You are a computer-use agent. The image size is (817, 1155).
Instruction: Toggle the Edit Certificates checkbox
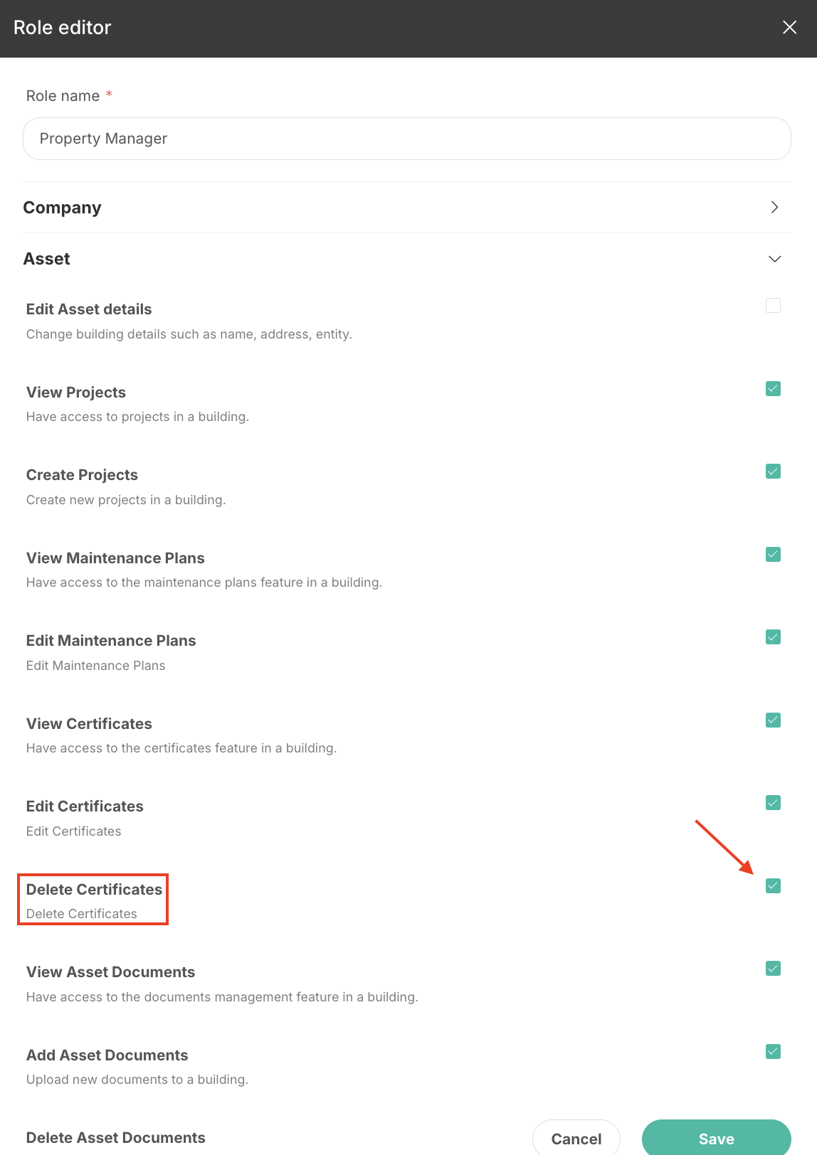click(773, 803)
